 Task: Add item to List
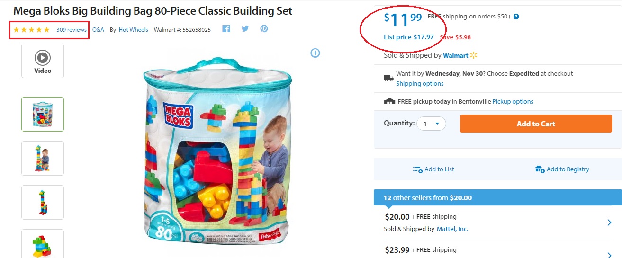(433, 169)
